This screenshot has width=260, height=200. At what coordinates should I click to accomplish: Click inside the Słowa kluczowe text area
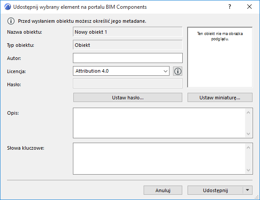coord(159,158)
